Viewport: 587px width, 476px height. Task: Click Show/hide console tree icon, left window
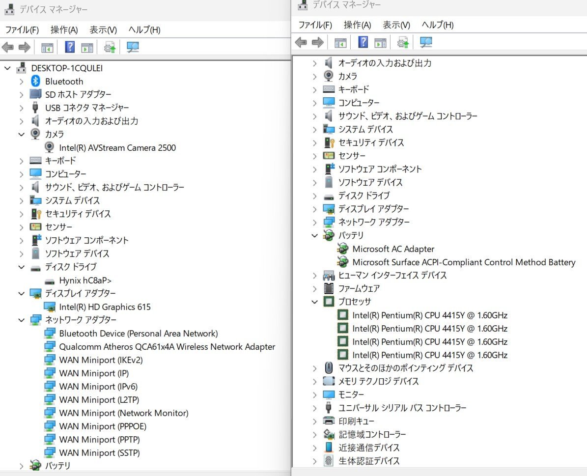(x=47, y=48)
